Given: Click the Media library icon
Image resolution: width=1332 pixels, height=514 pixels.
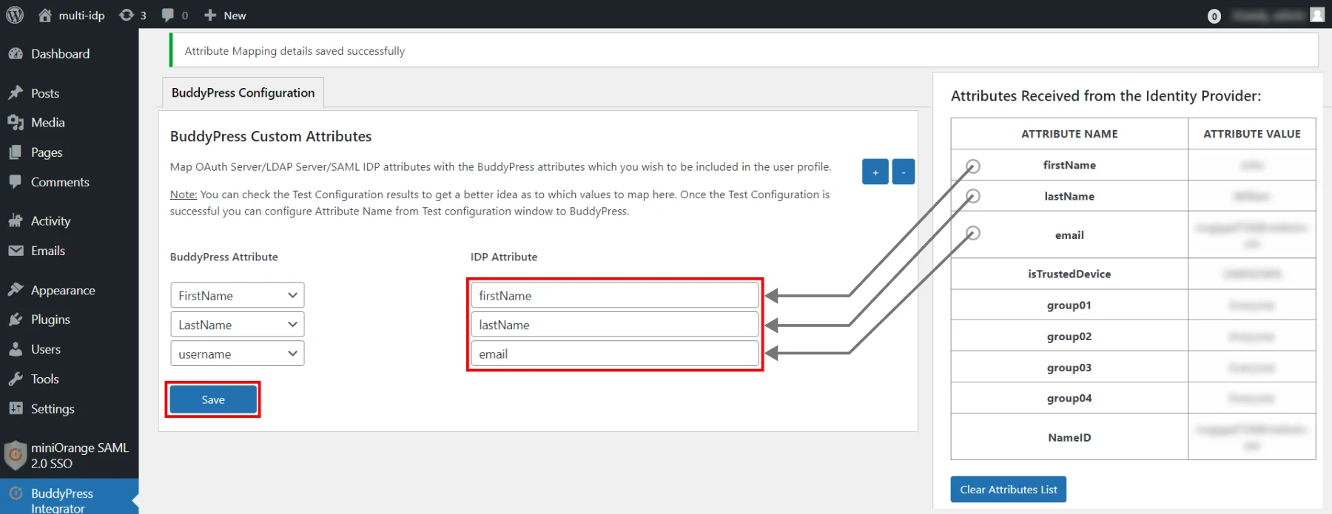Looking at the screenshot, I should (16, 123).
